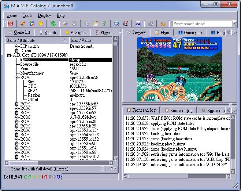Screen dimensions: 241x191
Task: Expand the DIP switch tree node
Action: [x=16, y=46]
